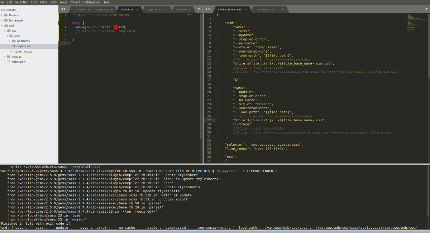Click the images folder icon
The image size is (430, 233).
9,57
